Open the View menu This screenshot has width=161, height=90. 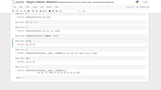point(27,7)
